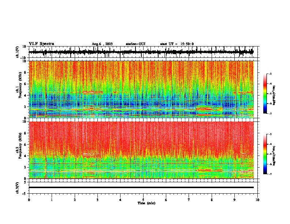Click the ch.1 voltage waveform trace panel
The height and width of the screenshot is (224, 290).
click(x=143, y=52)
